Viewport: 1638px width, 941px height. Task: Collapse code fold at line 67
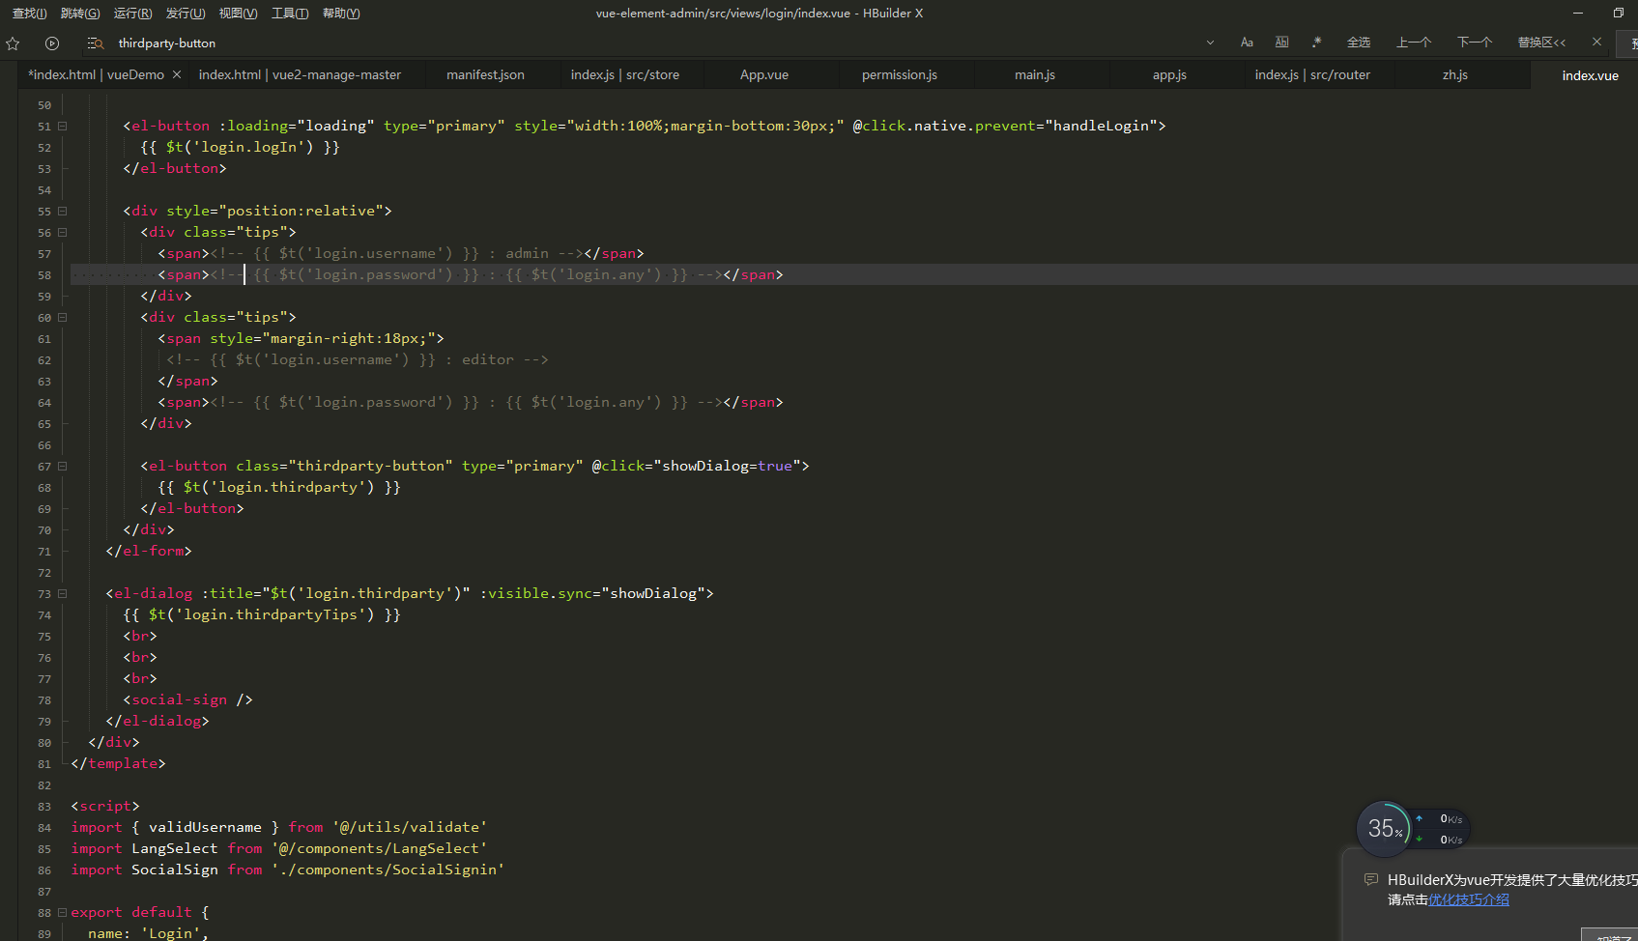click(63, 466)
